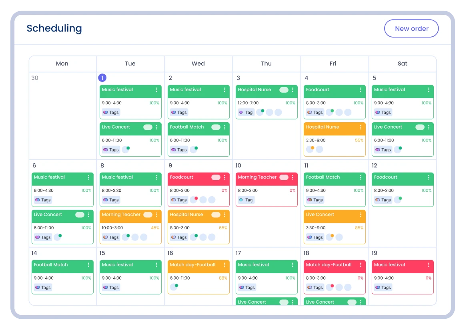The height and width of the screenshot is (330, 465).
Task: Open the three-dot menu on day 12 Foodcourt
Action: (429, 177)
